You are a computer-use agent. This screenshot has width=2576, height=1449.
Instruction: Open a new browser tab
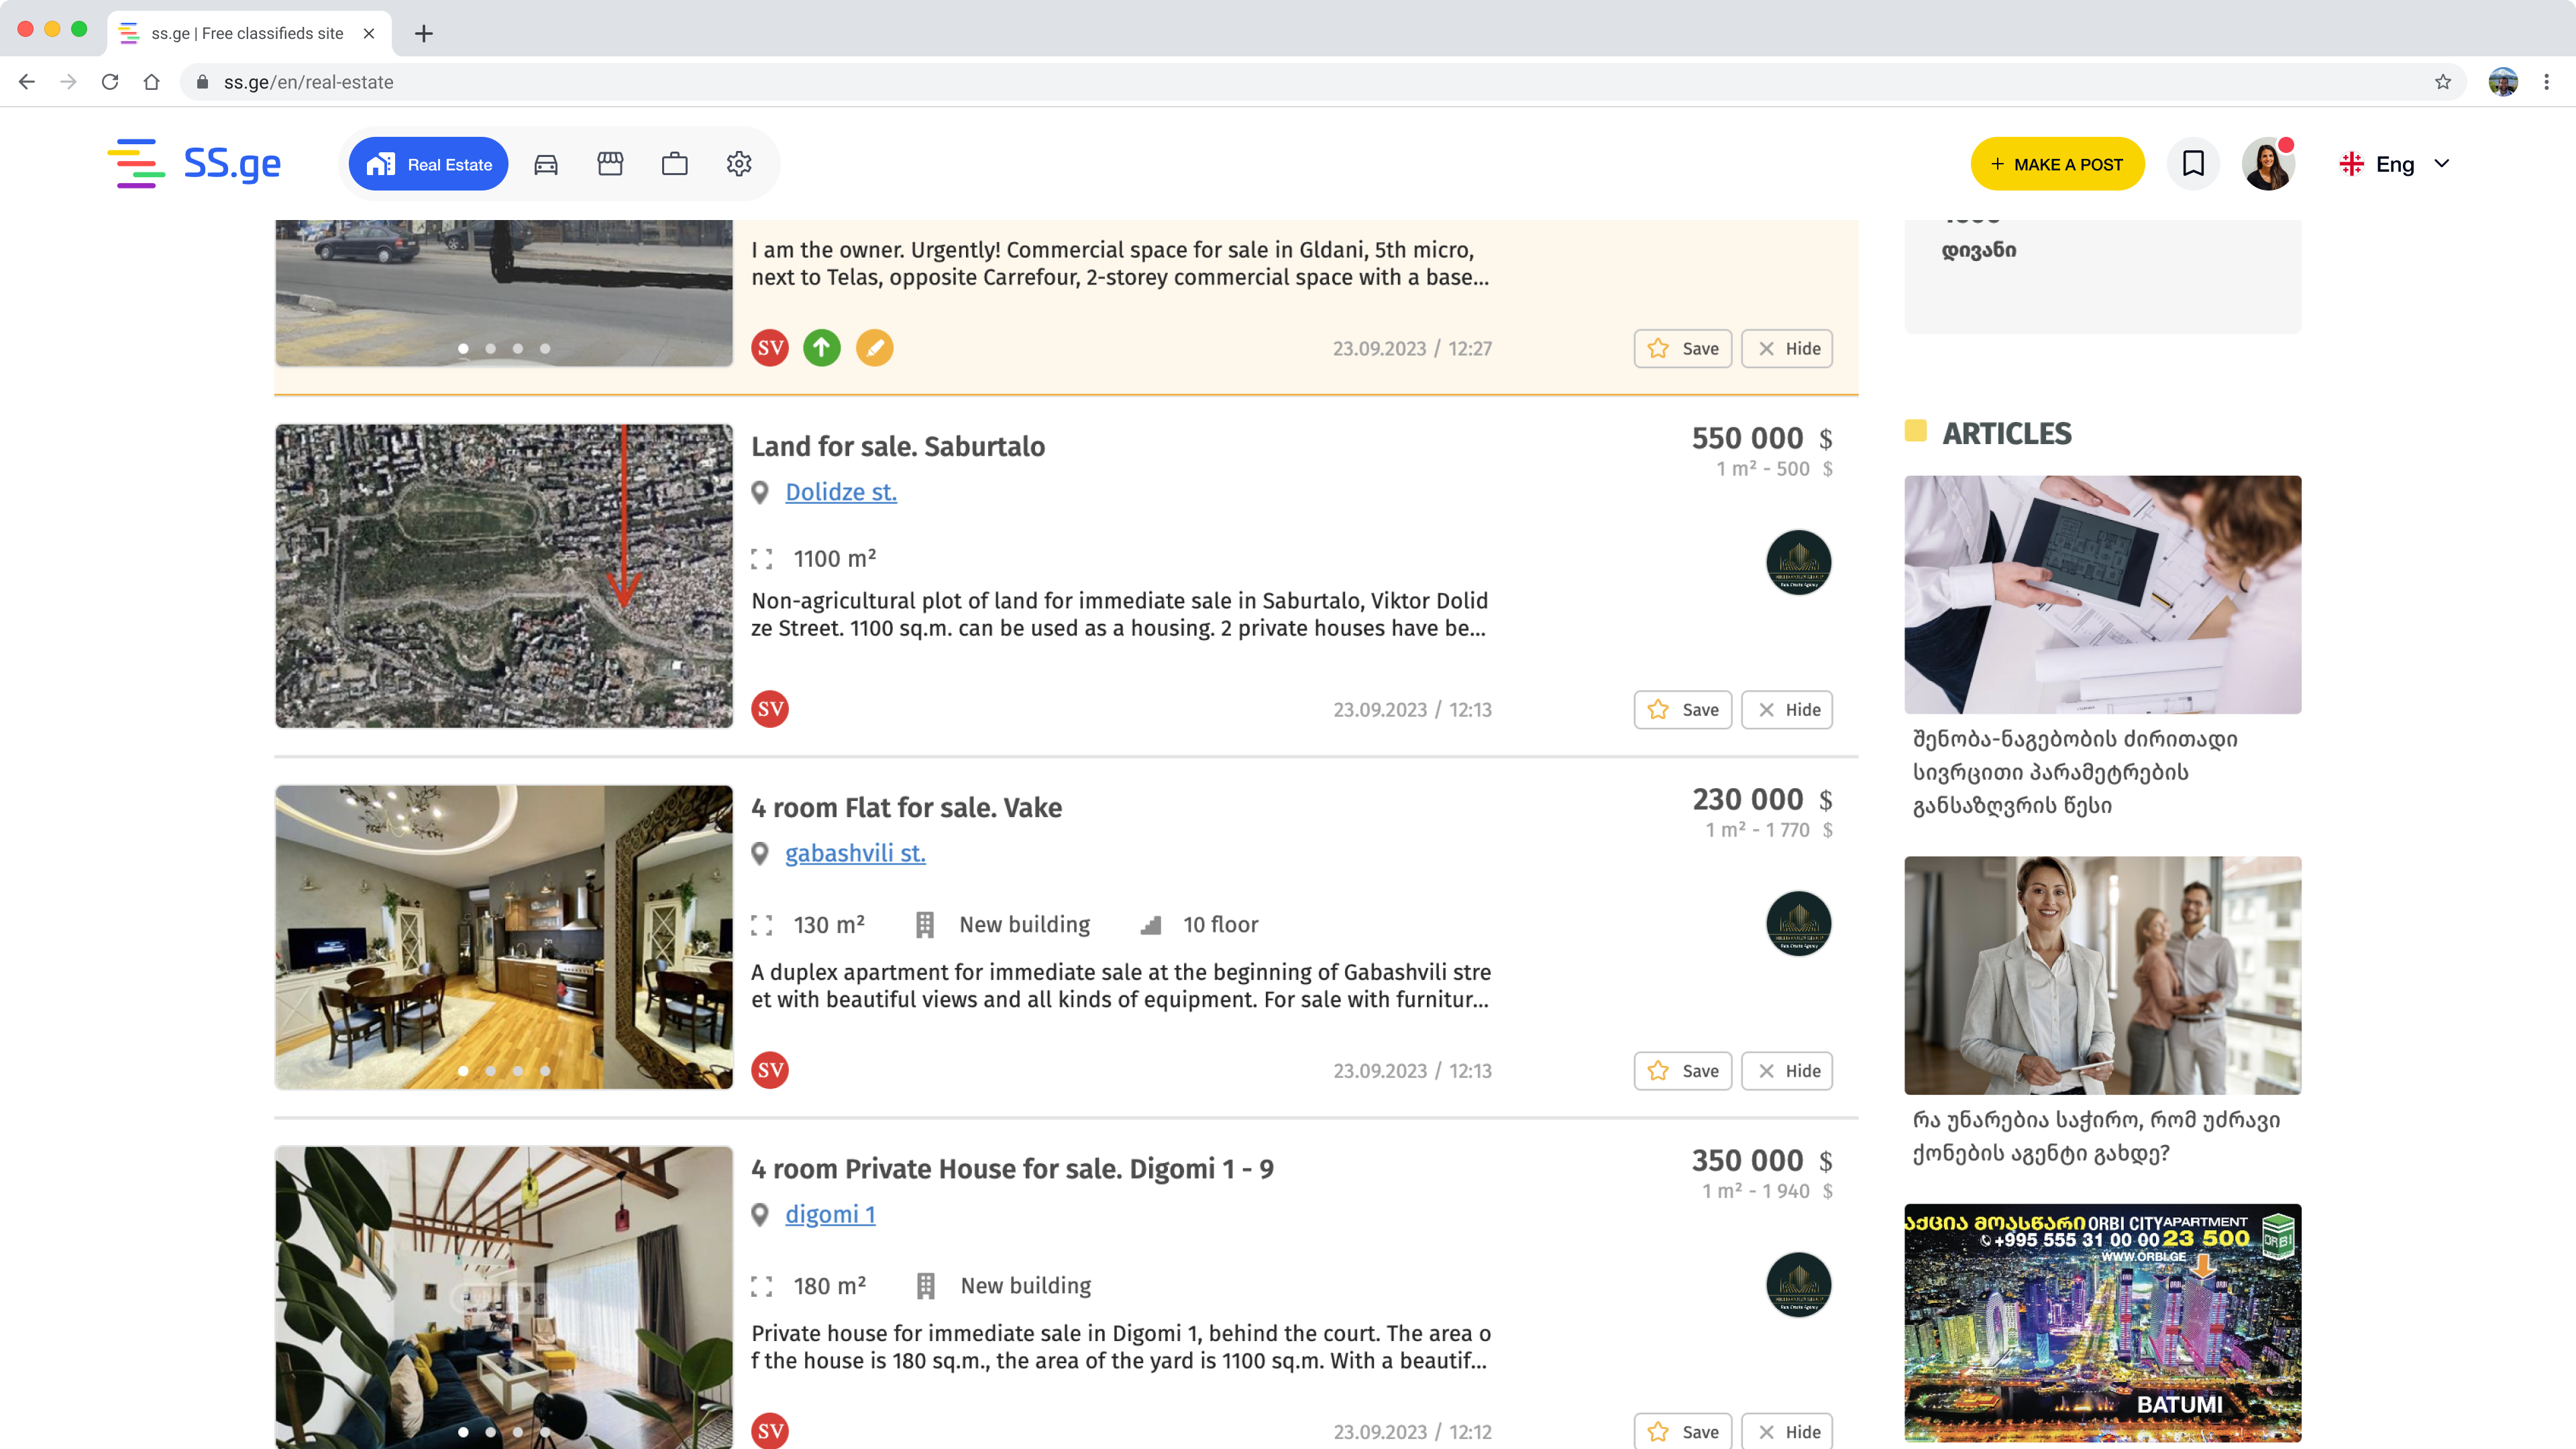click(424, 33)
